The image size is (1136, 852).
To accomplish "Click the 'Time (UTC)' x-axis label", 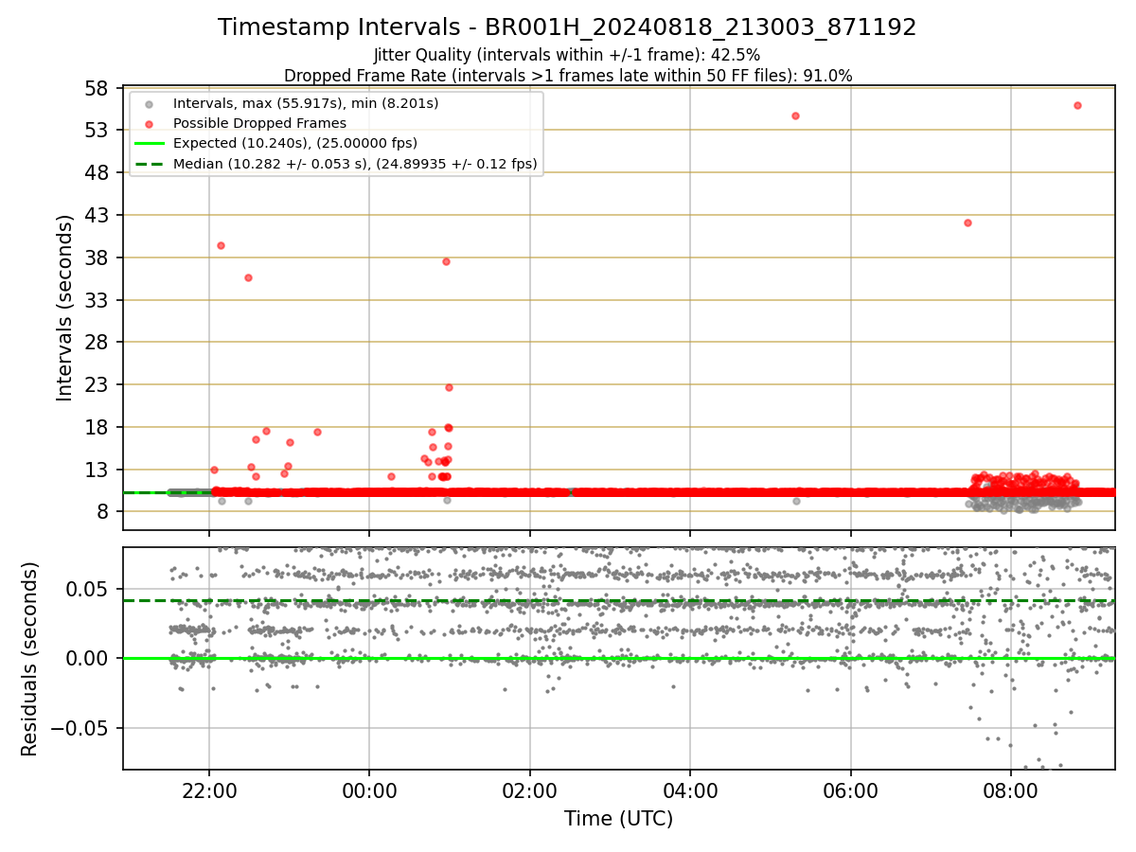I will (x=618, y=819).
